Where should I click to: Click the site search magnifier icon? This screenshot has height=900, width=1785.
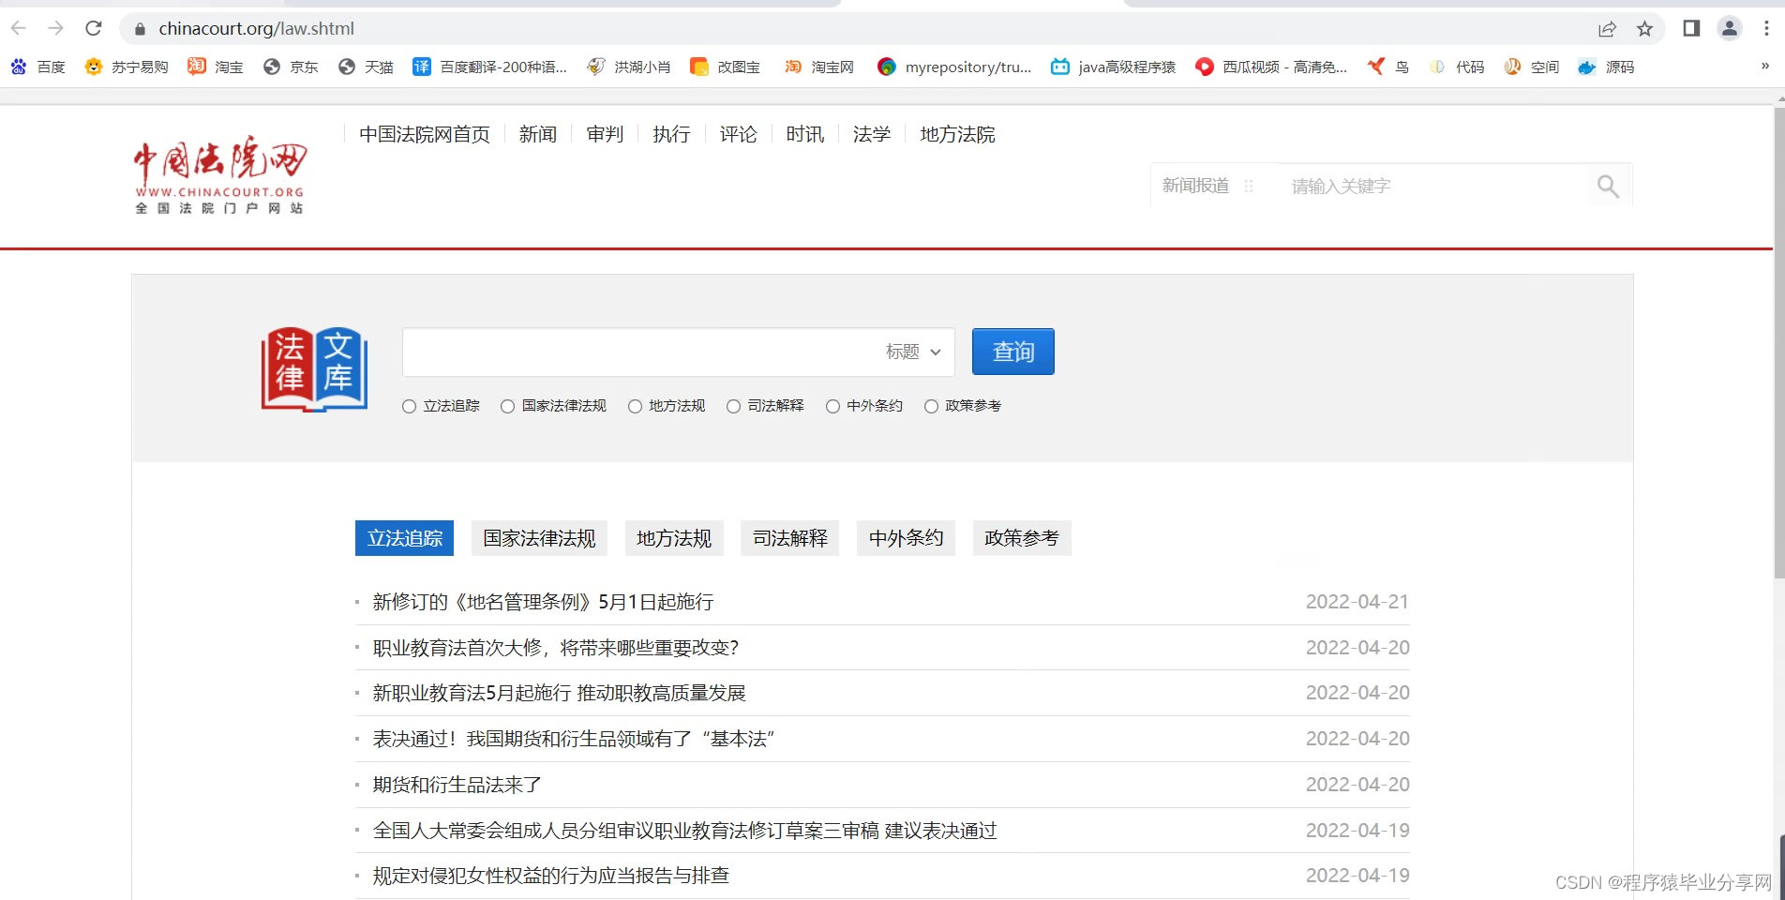pyautogui.click(x=1608, y=187)
